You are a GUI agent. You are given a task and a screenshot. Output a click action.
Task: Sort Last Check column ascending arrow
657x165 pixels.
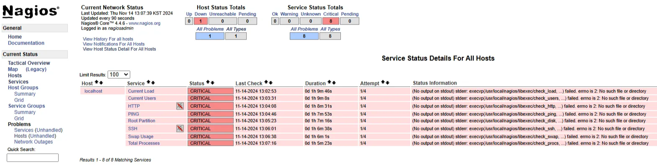[x=266, y=82]
